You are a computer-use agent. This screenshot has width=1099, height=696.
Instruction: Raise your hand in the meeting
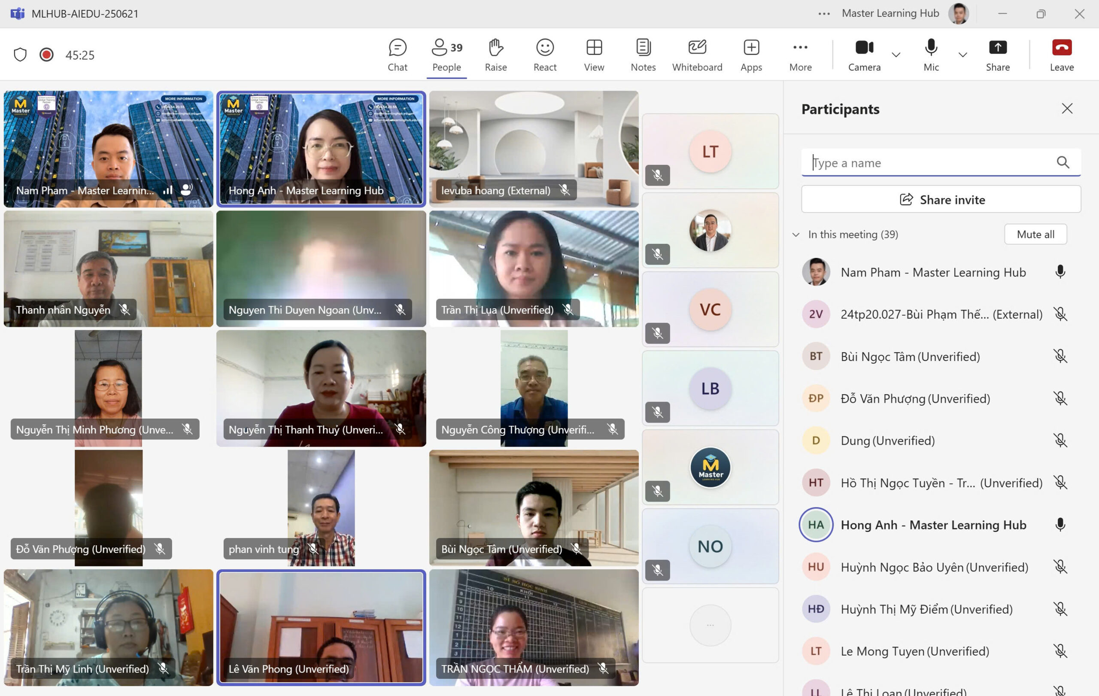point(496,55)
